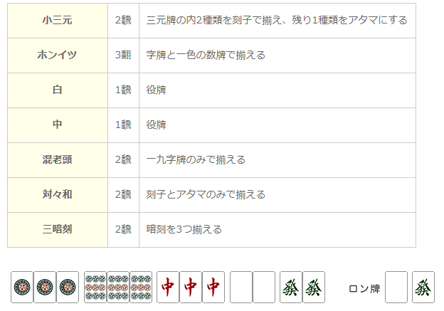The height and width of the screenshot is (311, 444).
Task: Click the 小三元 yaku name cell
Action: 58,21
